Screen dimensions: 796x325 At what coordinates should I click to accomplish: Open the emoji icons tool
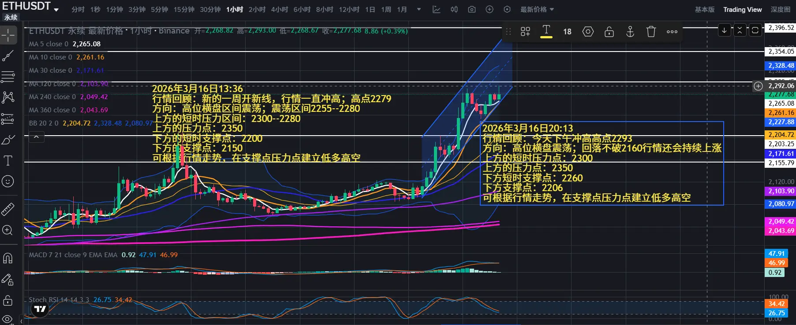[8, 181]
